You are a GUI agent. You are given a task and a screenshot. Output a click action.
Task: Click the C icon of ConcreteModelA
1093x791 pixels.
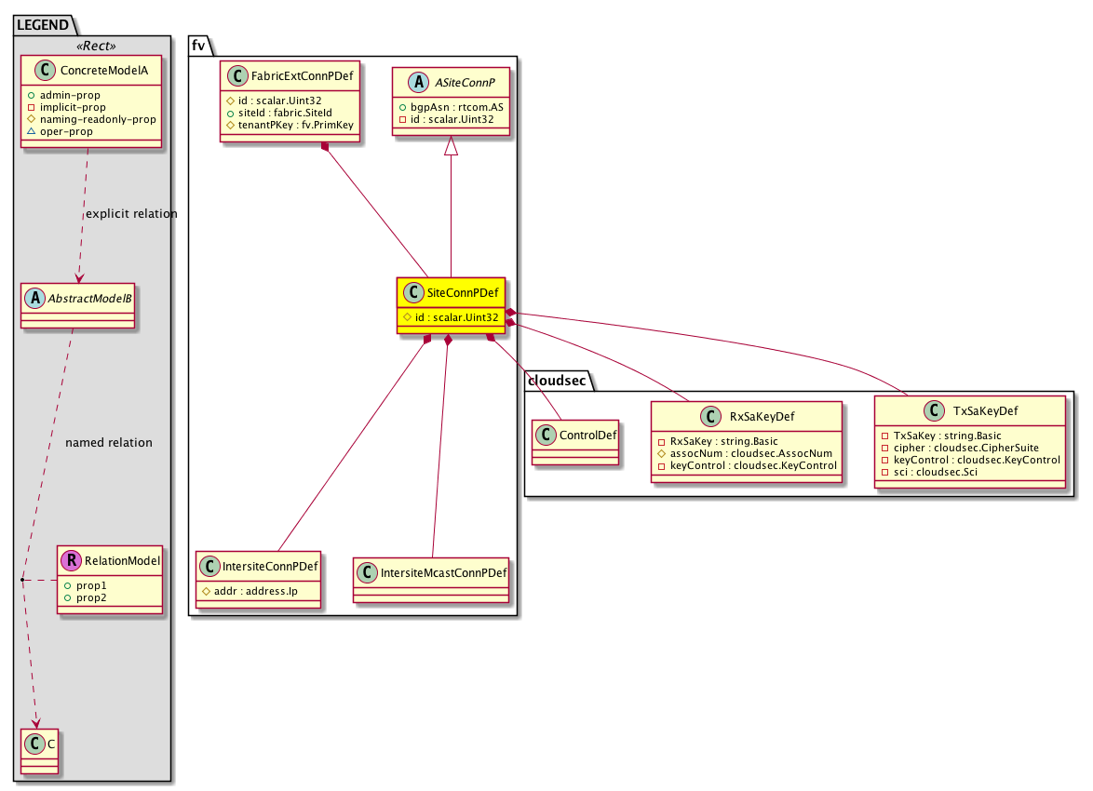point(34,70)
